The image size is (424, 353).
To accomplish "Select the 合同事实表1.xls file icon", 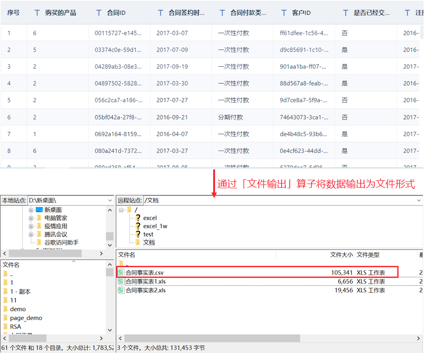I will (120, 281).
